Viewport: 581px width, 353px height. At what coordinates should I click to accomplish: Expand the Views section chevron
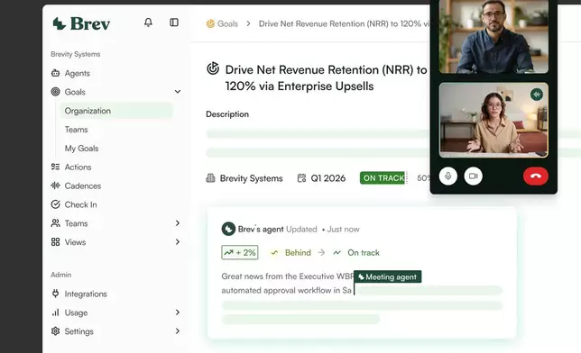click(x=178, y=242)
